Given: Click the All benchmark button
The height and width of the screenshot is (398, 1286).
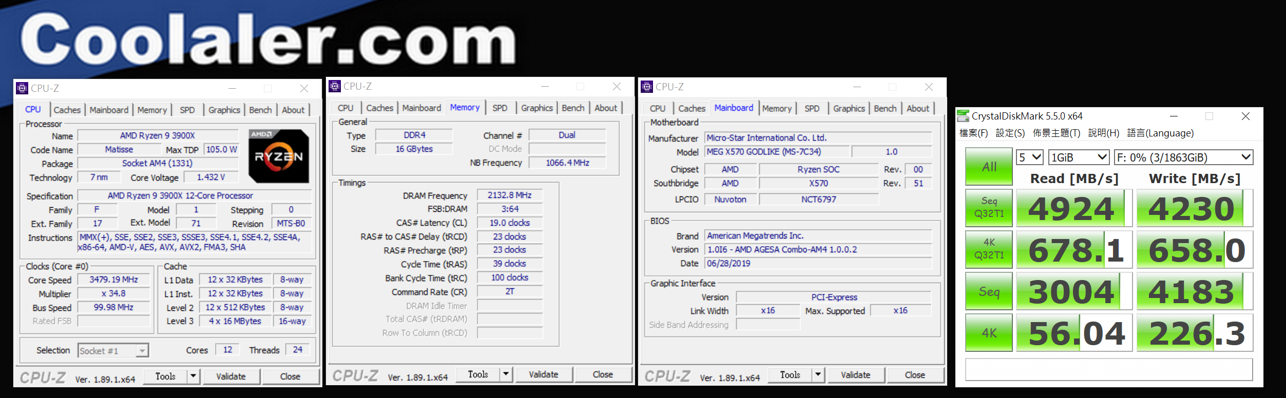Looking at the screenshot, I should (989, 167).
